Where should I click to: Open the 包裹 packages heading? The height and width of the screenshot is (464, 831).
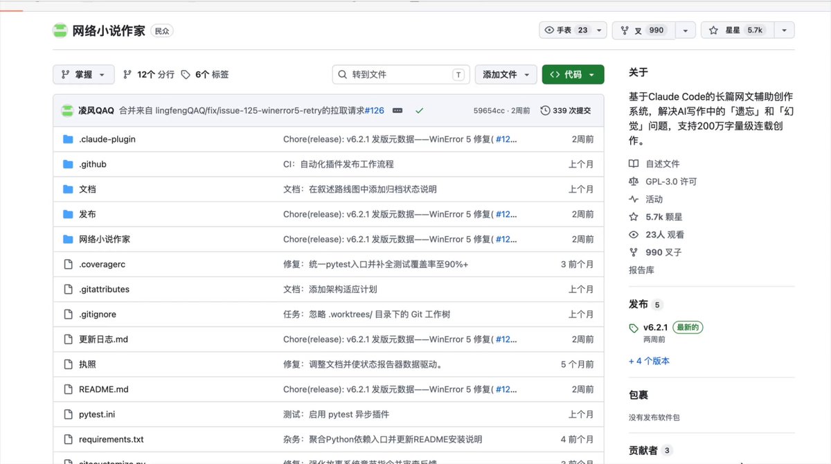coord(638,395)
